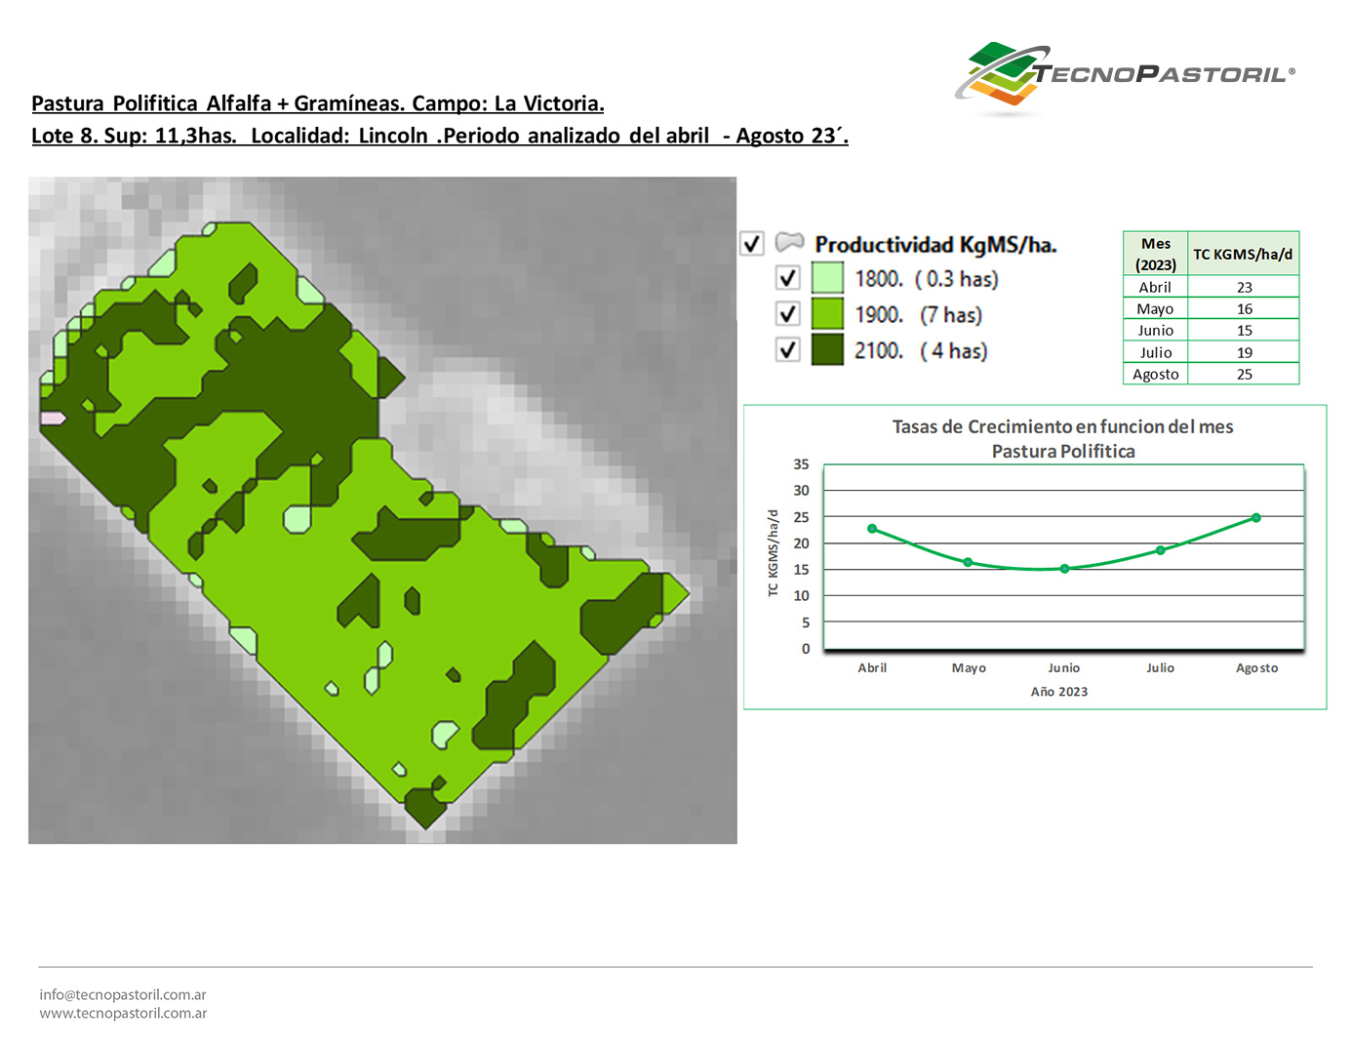Uncheck the 1800 (0.3 has) layer checkbox
The width and height of the screenshot is (1351, 1044).
pos(787,278)
